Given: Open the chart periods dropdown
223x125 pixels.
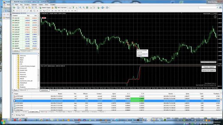Looking at the screenshot, I should pos(103,8).
